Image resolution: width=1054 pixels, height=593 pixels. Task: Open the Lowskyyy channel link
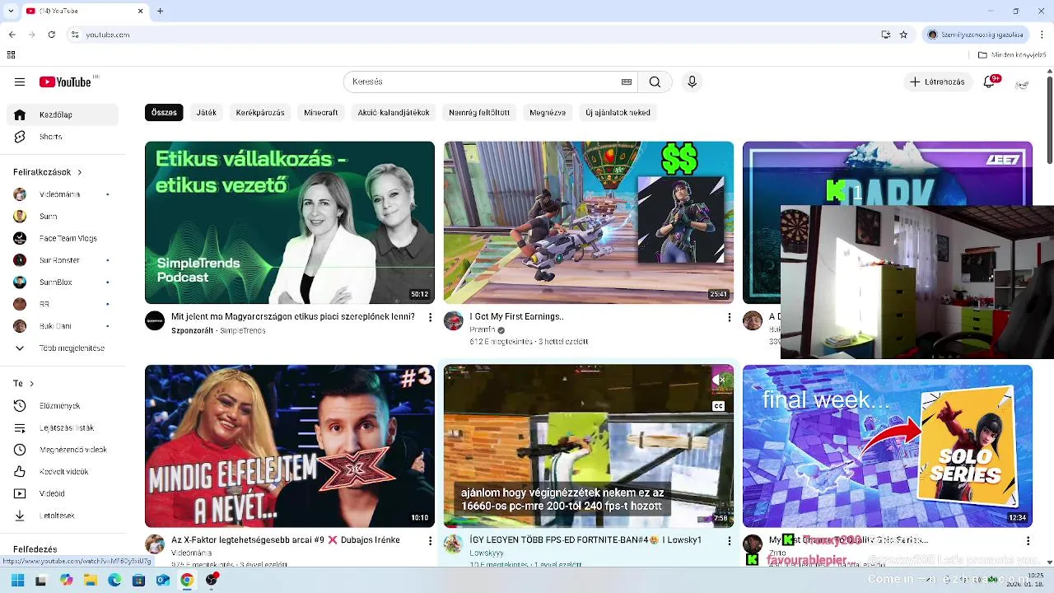coord(486,553)
